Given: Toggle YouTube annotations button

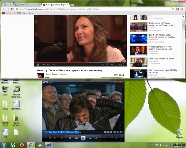Looking at the screenshot, I should [x=112, y=64].
